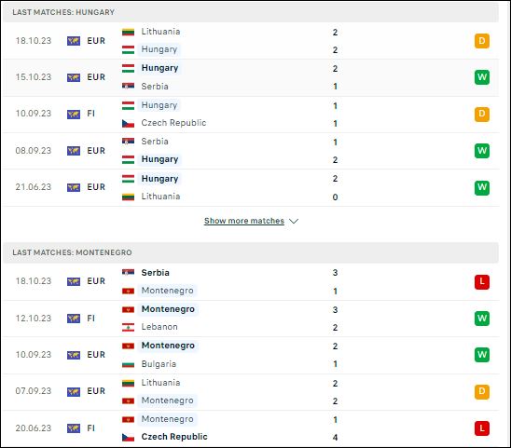The height and width of the screenshot is (448, 511).
Task: Open Czech Republic in 20.06.23 Montenegro match
Action: [x=174, y=437]
